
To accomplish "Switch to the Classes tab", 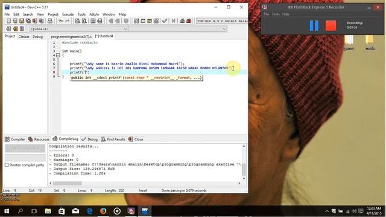I will click(x=24, y=37).
